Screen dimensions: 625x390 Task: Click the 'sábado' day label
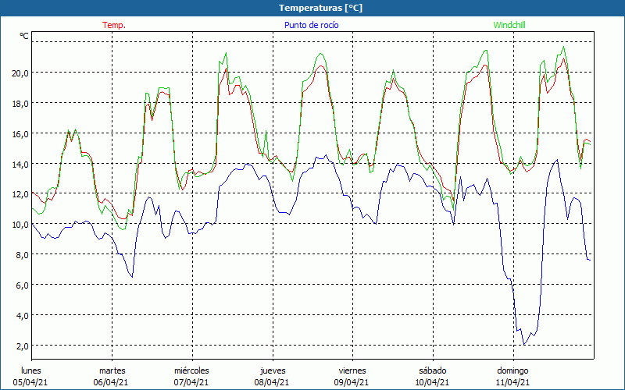click(x=433, y=370)
